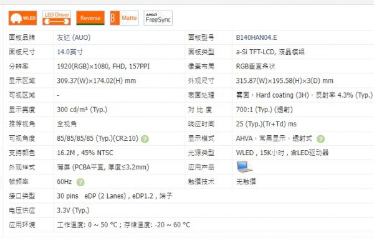Click the orange WLED backlight badge
This screenshot has height=241, width=374.
click(22, 18)
